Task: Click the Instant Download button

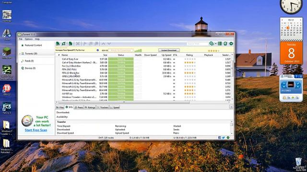Action: (x=169, y=50)
